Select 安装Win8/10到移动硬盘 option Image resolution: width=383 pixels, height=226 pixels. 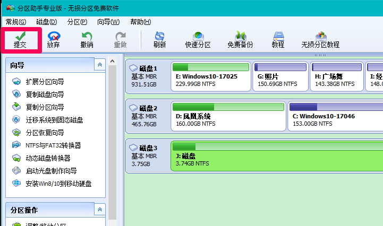pos(58,184)
